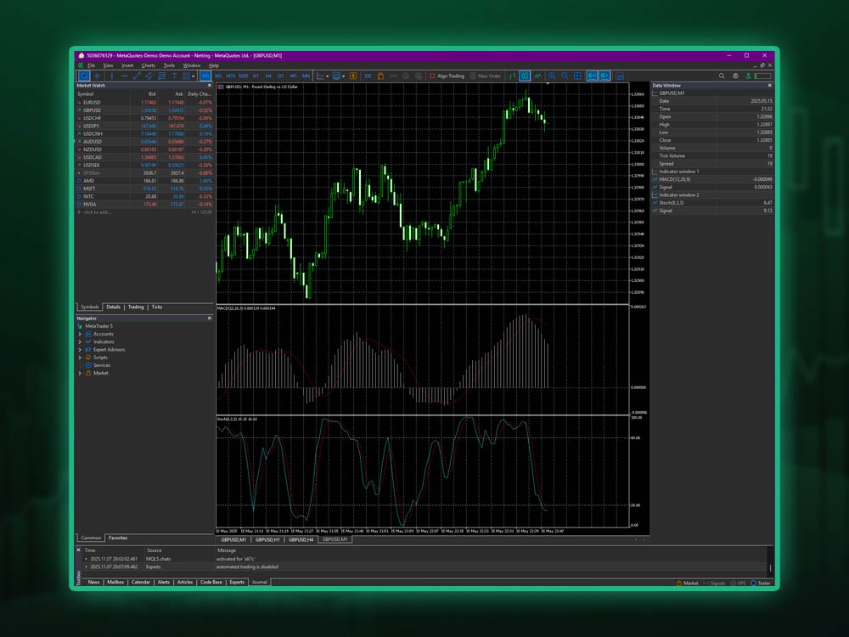Screen dimensions: 849x637
Task: Select the M5 timeframe
Action: click(218, 76)
